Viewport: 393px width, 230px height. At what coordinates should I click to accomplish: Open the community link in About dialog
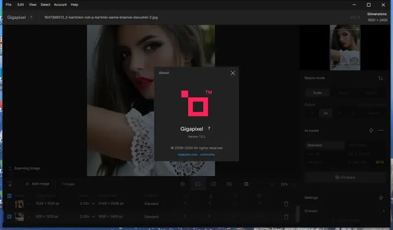coord(207,154)
